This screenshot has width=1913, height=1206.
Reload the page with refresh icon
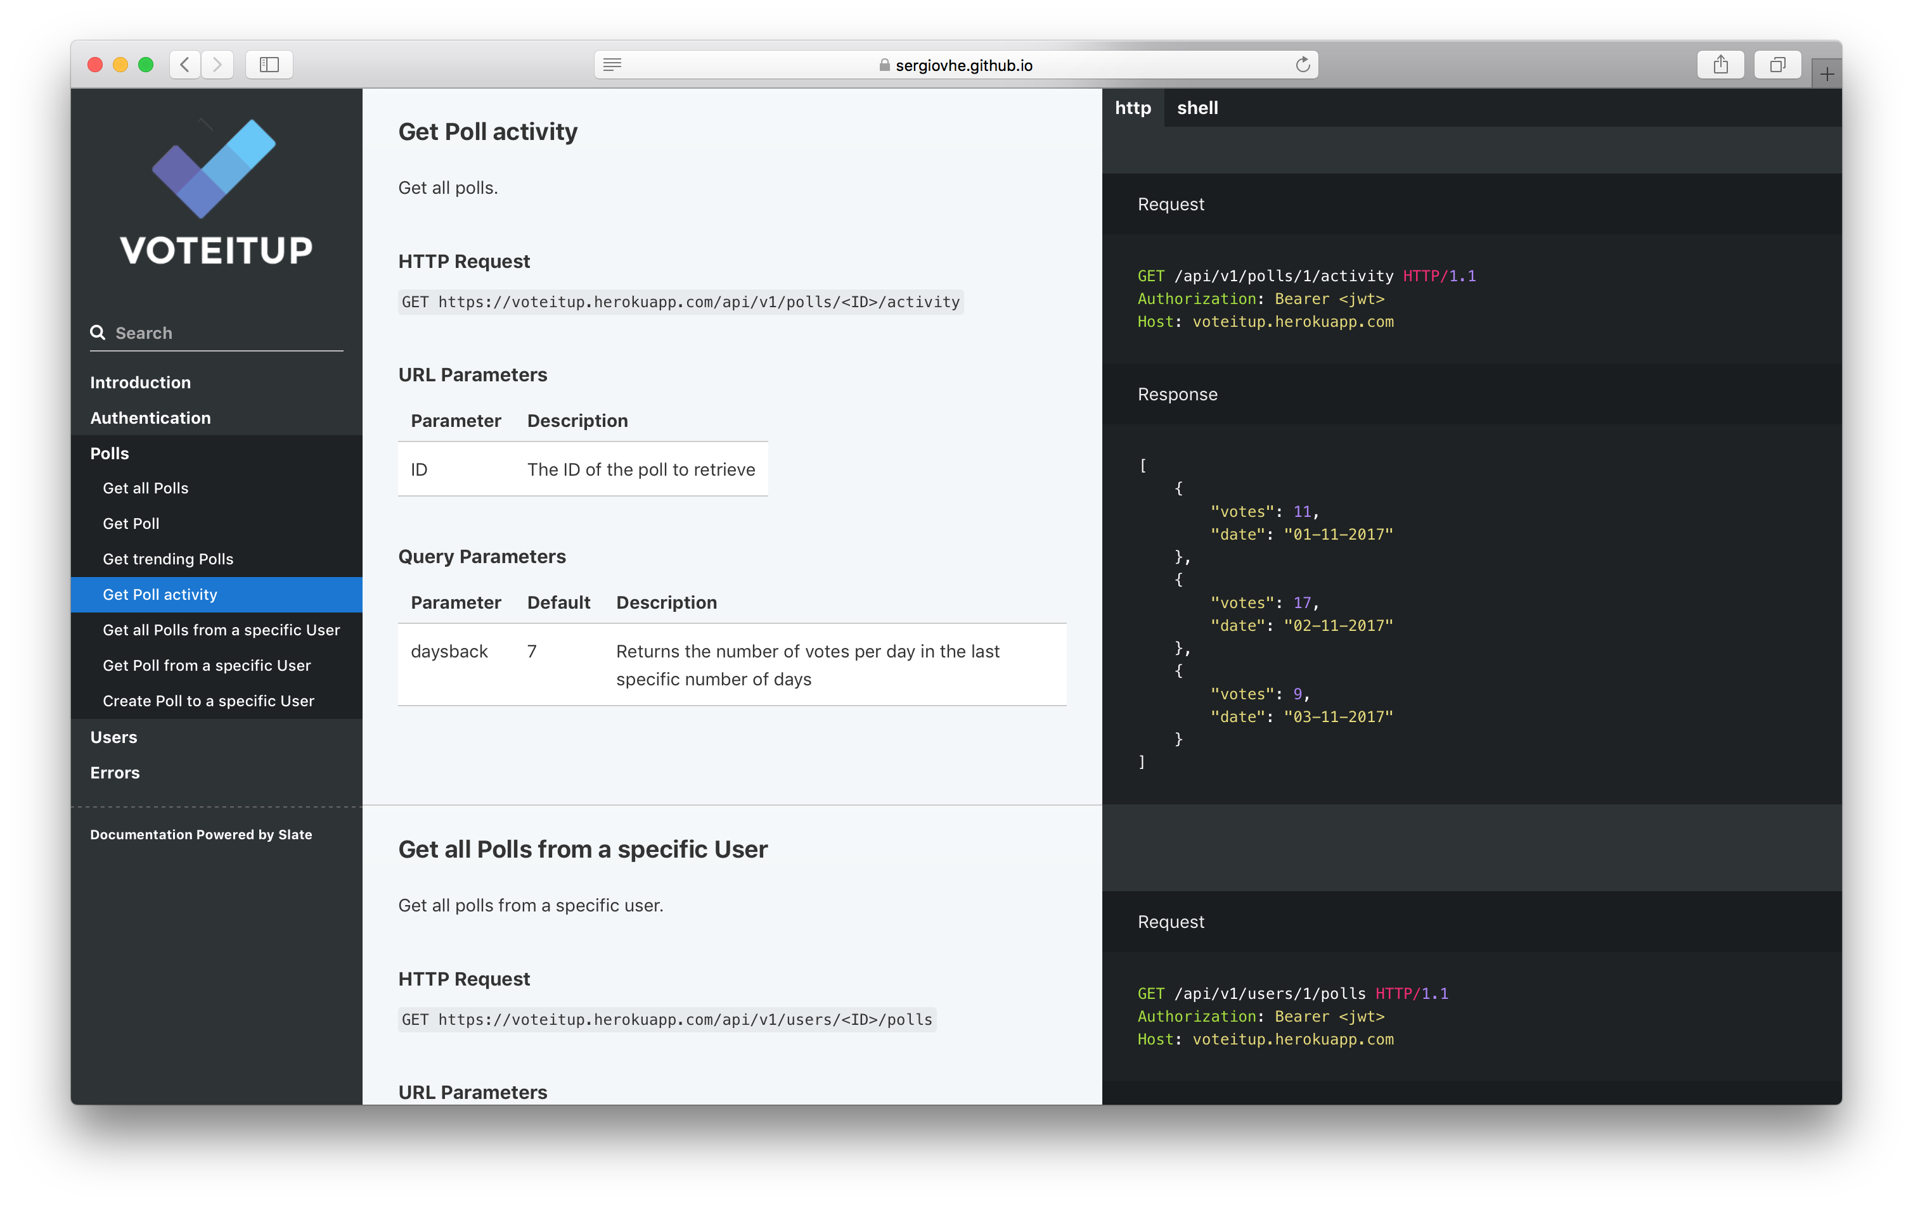(x=1302, y=65)
